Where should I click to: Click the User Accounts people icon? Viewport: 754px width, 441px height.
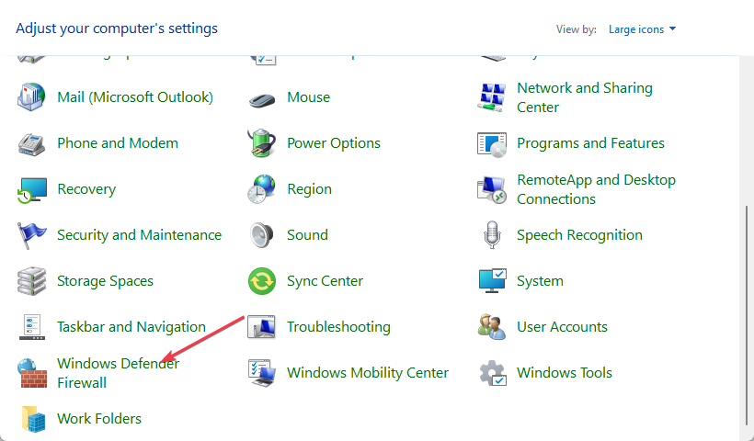(492, 327)
